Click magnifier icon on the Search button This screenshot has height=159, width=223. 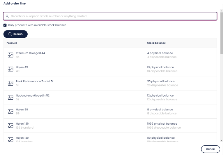click(x=10, y=34)
